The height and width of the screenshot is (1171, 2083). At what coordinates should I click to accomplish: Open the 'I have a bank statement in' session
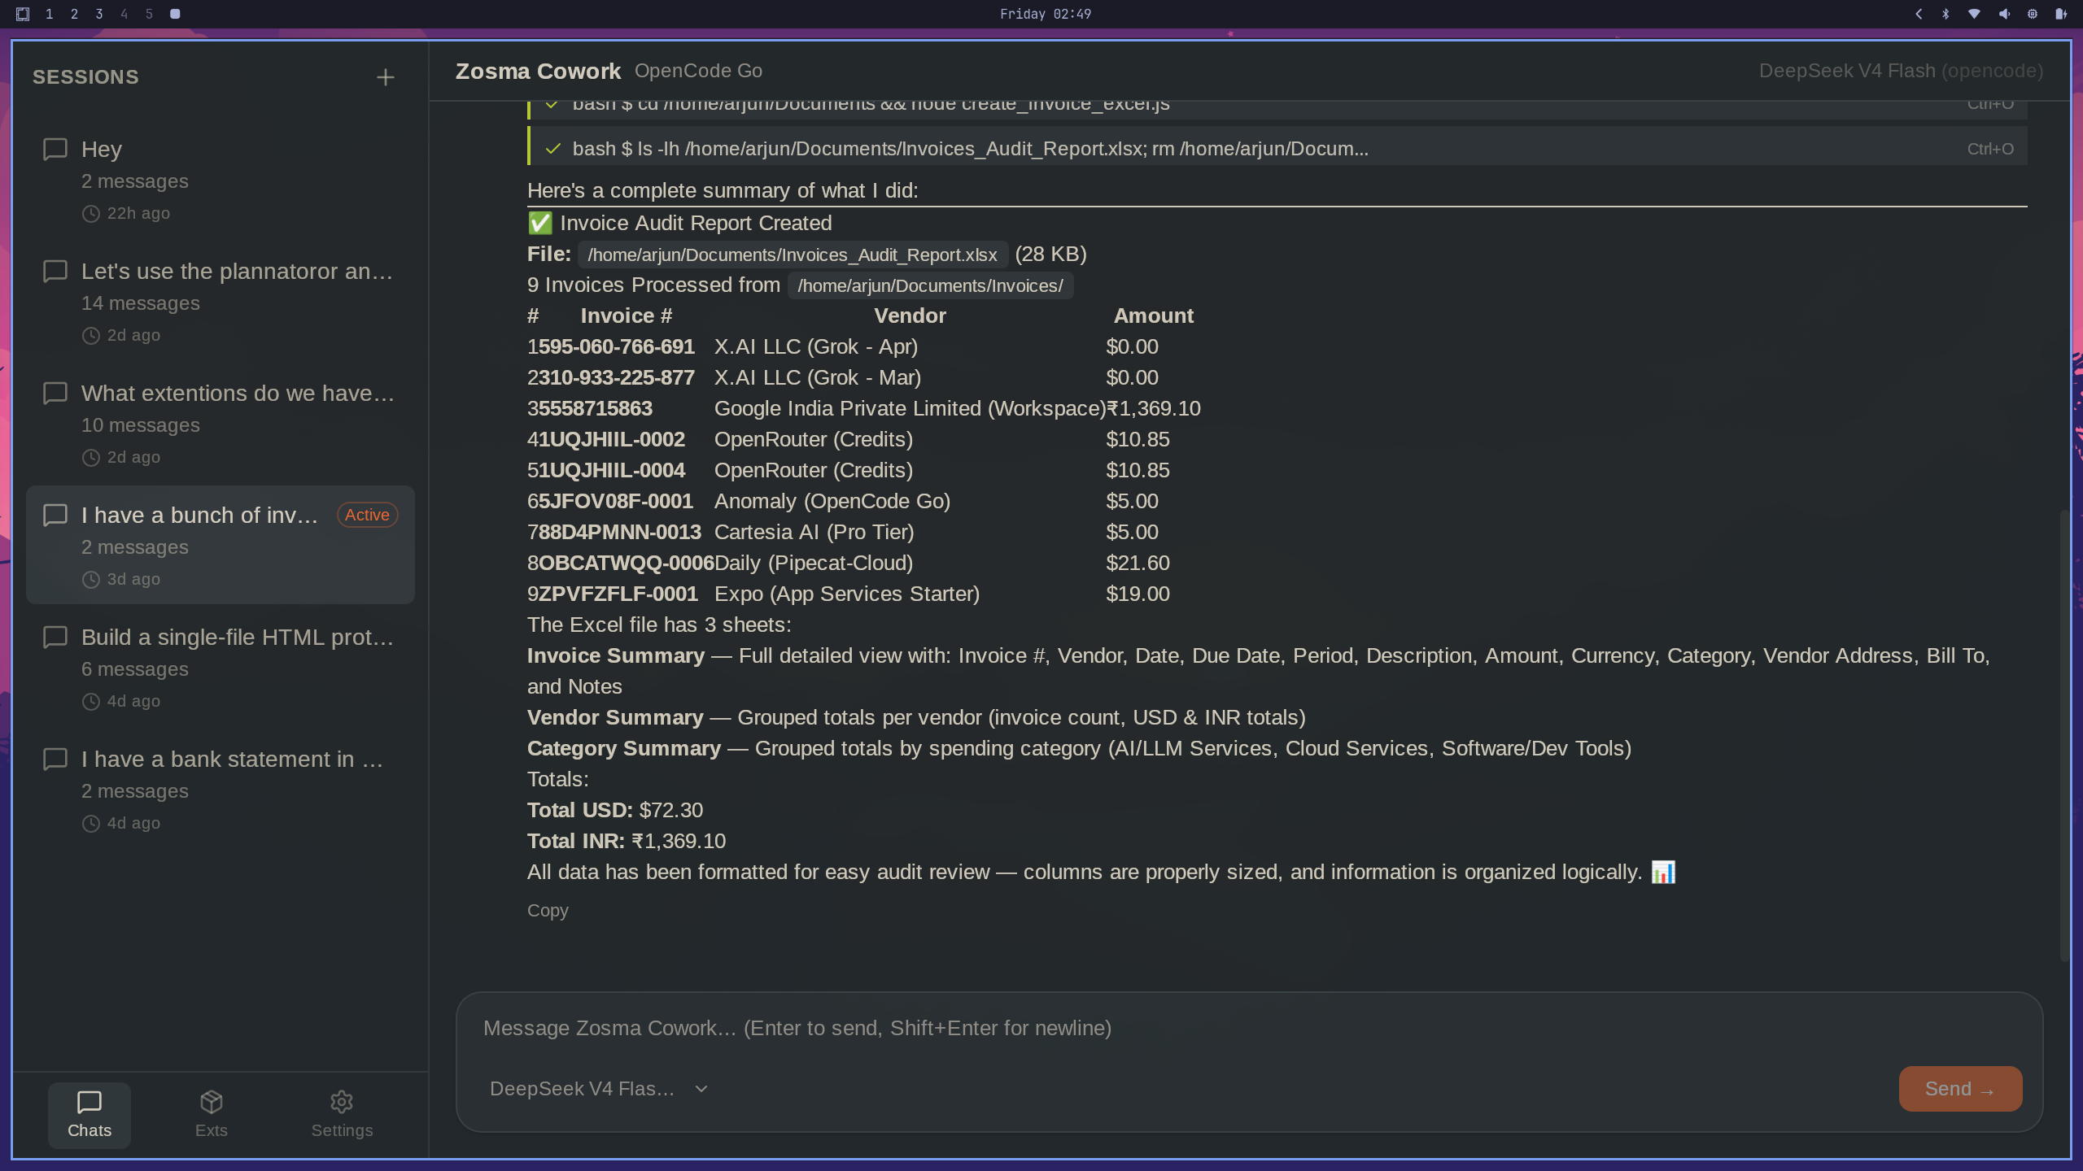(221, 790)
